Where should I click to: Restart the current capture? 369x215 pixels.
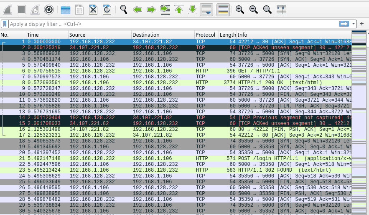[35, 9]
